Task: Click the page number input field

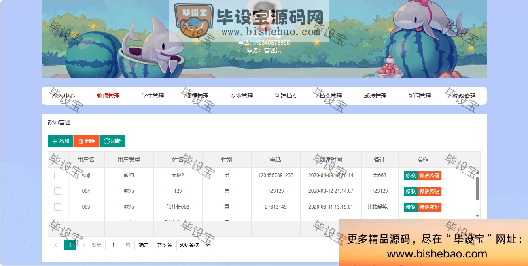Action: (x=113, y=245)
